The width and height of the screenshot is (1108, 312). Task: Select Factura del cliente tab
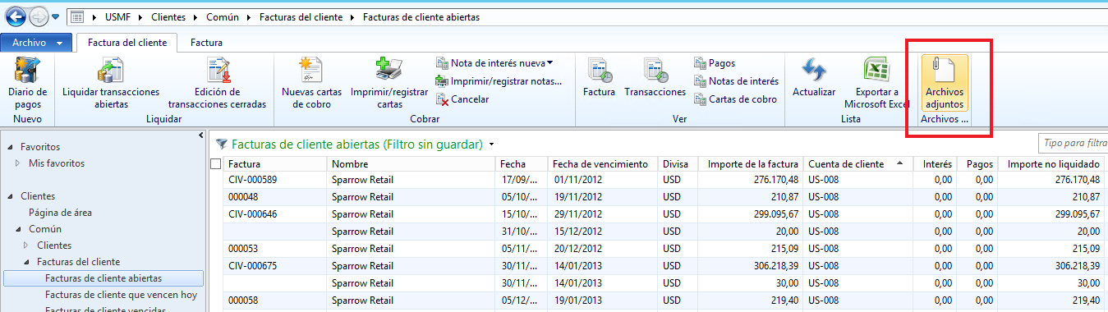point(127,42)
